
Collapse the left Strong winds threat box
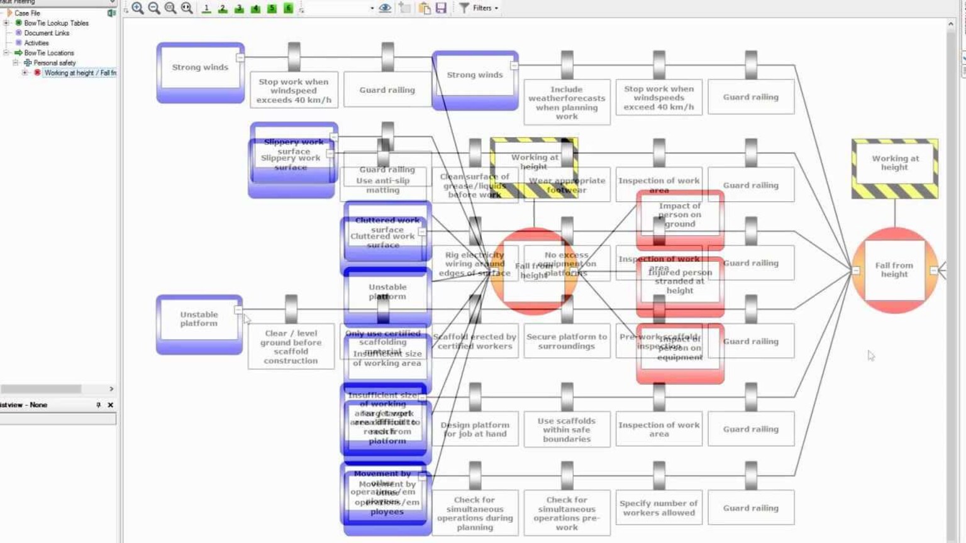tap(240, 58)
